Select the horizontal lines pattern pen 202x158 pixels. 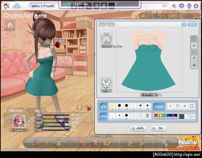(147, 116)
